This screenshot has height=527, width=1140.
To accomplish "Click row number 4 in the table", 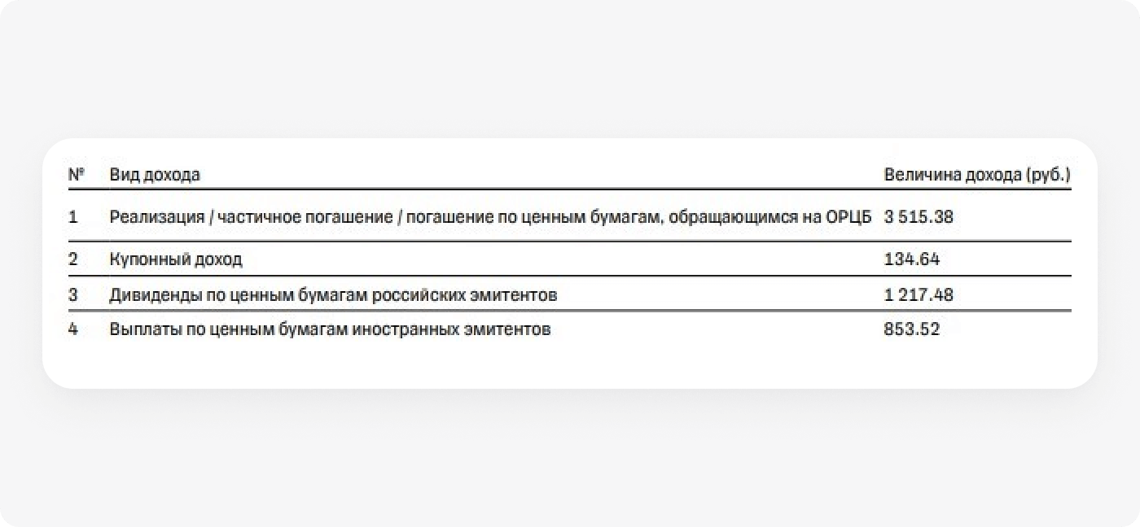I will click(73, 330).
